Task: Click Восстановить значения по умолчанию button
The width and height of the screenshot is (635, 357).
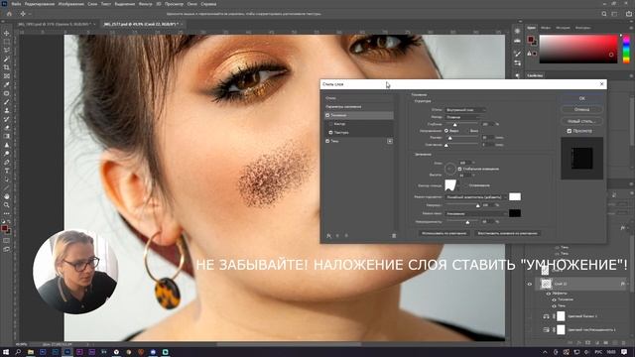Action: tap(507, 234)
